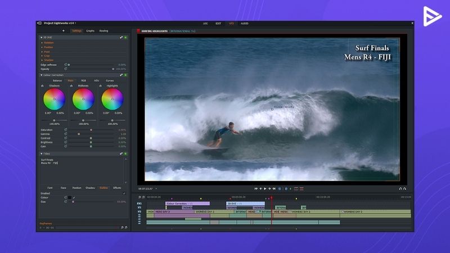Open the Effects tab in Titles

117,188
